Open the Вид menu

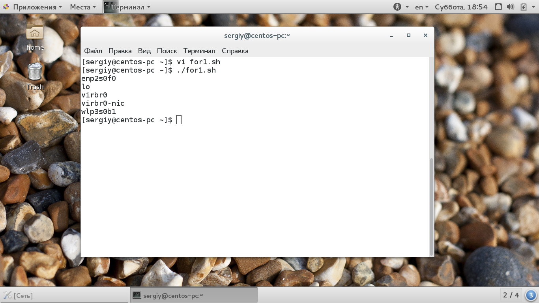[x=144, y=51]
